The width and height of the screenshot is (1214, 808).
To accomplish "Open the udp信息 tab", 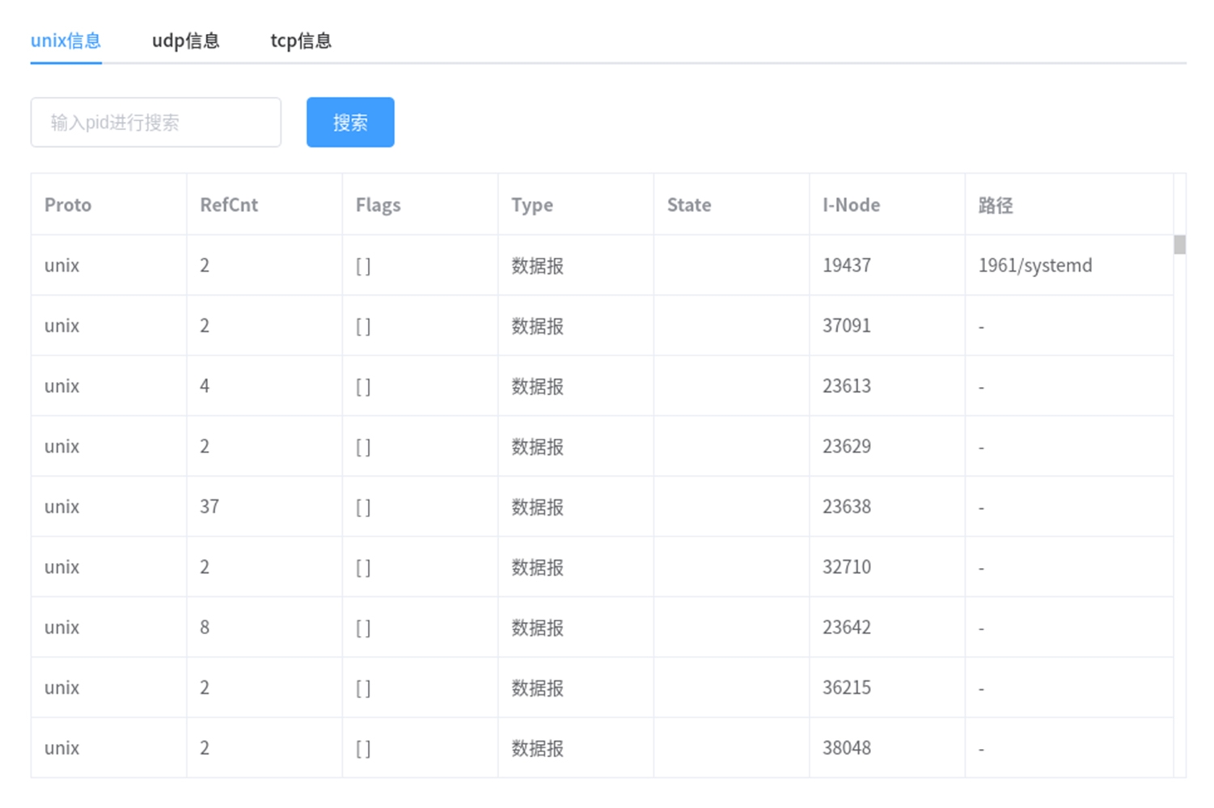I will (185, 40).
